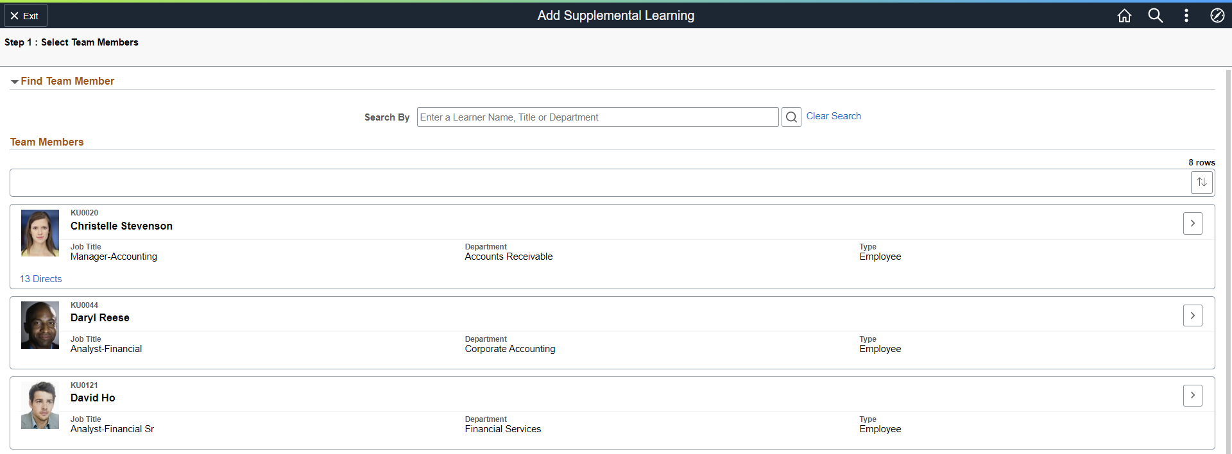Click the Clear Search link

pos(834,116)
